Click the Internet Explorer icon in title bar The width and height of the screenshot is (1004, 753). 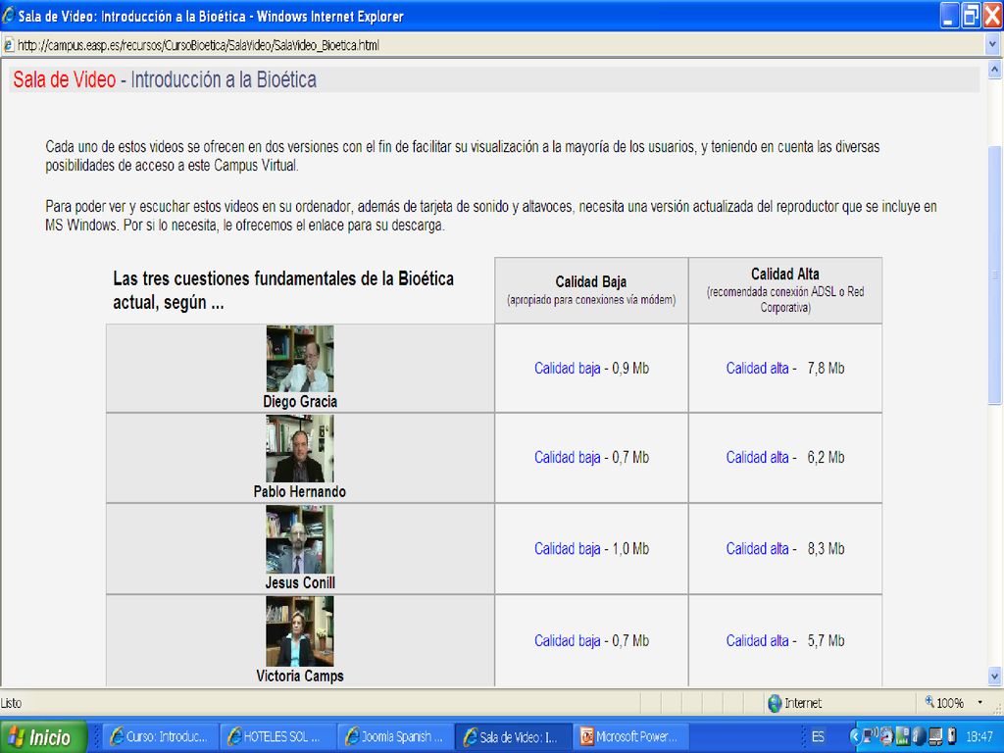(8, 16)
